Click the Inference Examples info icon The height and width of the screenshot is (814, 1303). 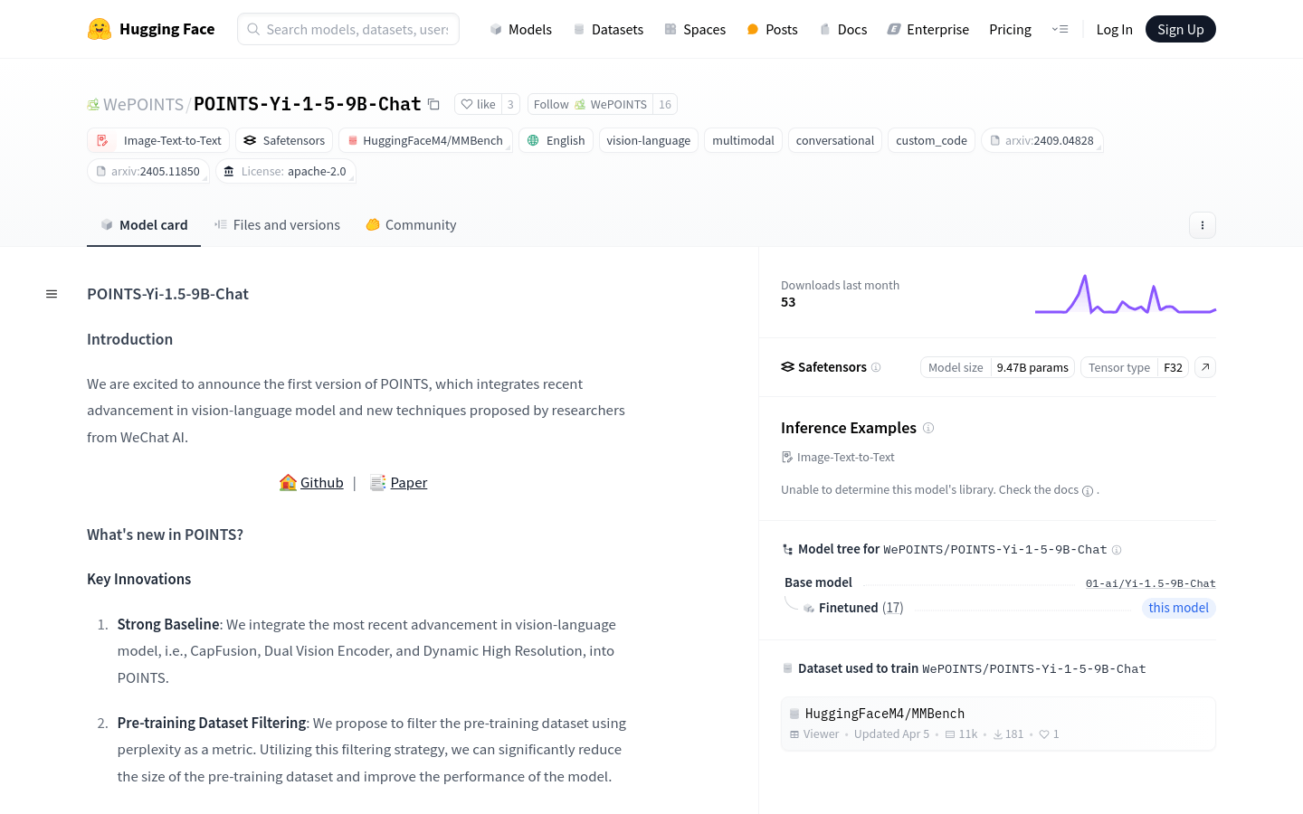pyautogui.click(x=927, y=428)
